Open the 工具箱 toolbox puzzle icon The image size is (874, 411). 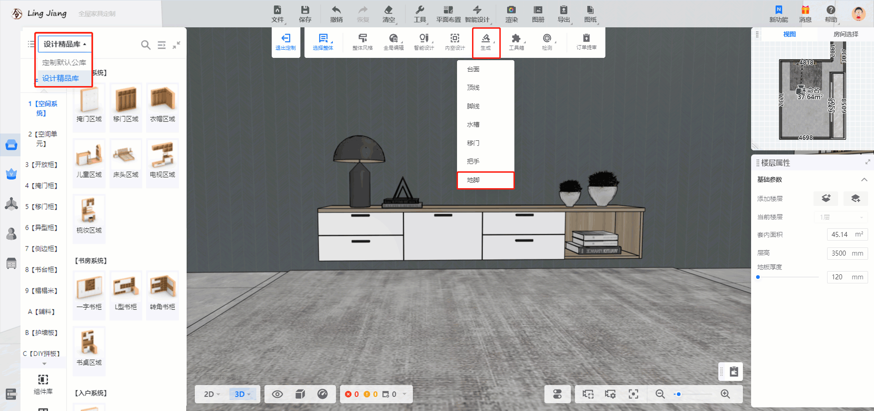pyautogui.click(x=516, y=39)
